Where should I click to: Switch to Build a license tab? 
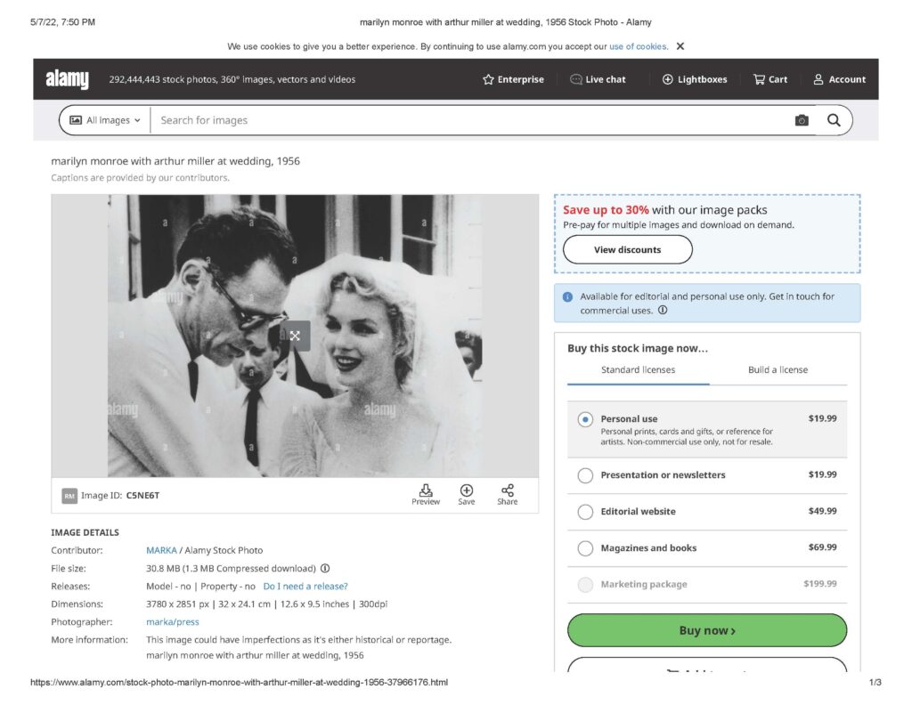(x=778, y=370)
